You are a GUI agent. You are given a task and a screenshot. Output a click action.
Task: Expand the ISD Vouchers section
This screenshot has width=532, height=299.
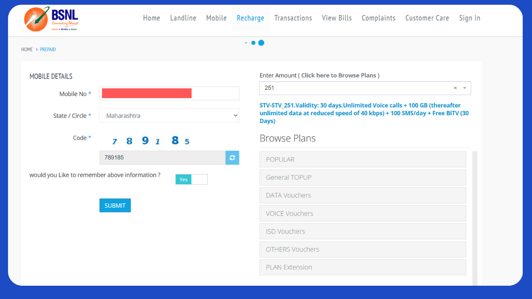pyautogui.click(x=362, y=231)
